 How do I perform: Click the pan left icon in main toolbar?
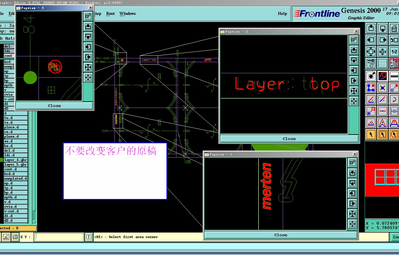click(371, 40)
